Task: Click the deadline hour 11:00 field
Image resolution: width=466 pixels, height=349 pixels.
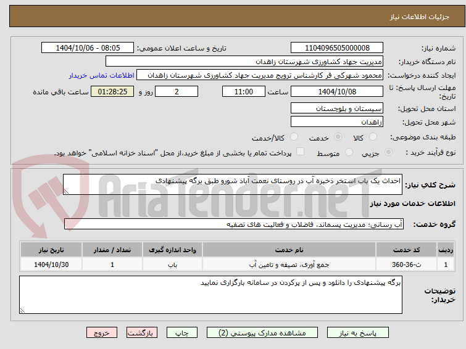Action: click(x=243, y=91)
